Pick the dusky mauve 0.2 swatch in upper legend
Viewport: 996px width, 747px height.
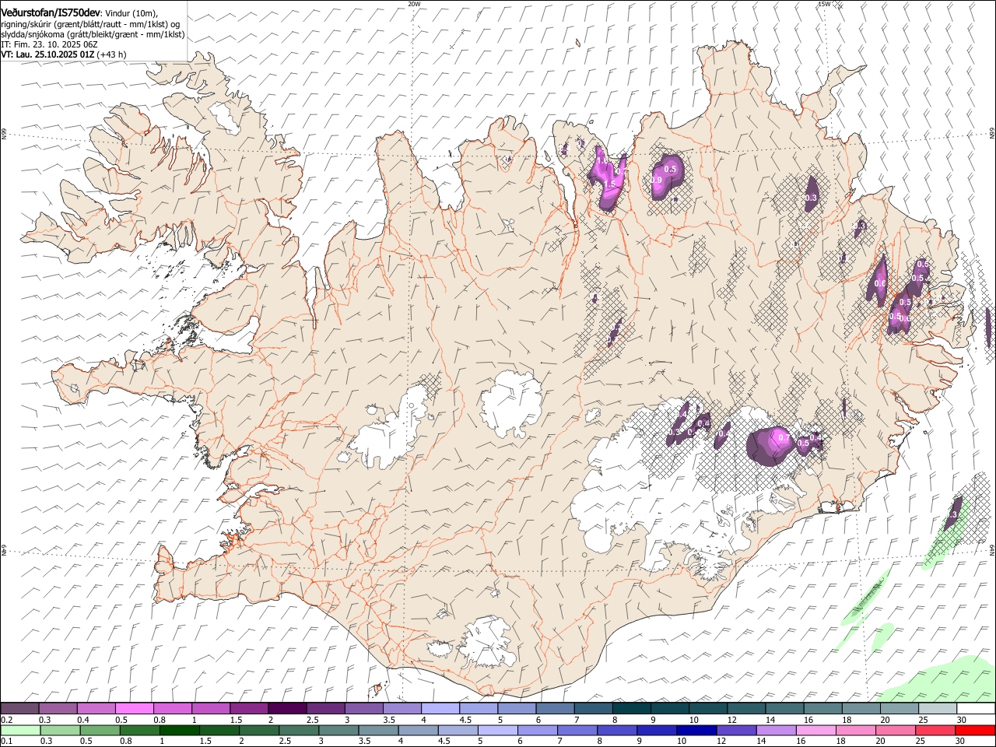[19, 709]
